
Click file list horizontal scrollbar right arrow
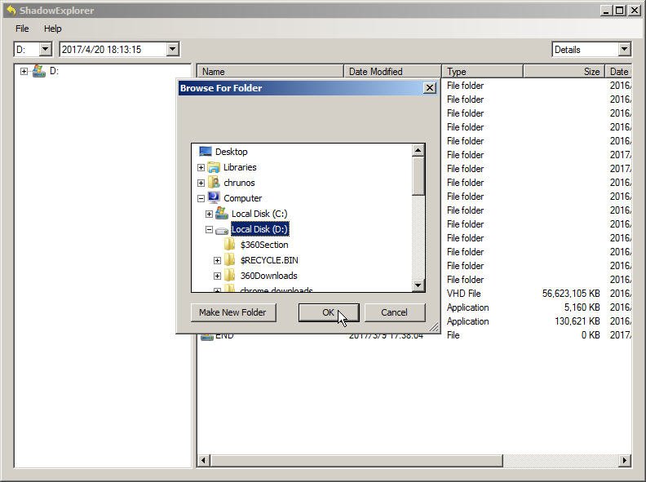tap(625, 460)
